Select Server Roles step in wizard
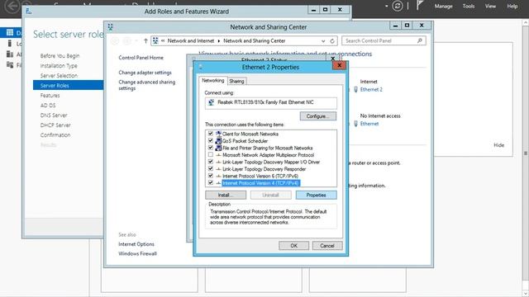 (68, 86)
